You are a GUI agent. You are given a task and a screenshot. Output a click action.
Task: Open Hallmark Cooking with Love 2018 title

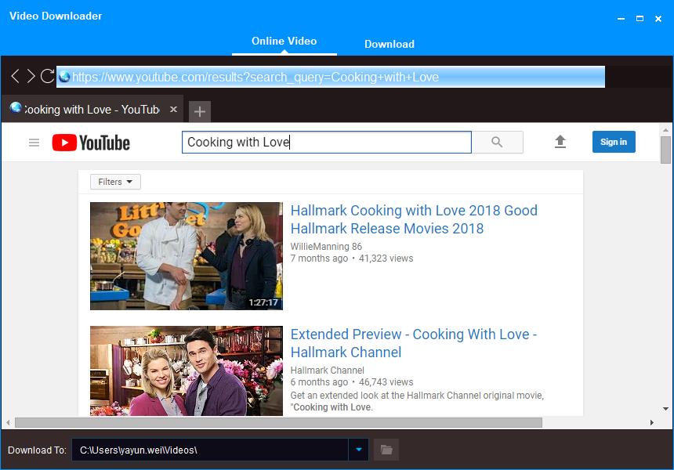tap(414, 219)
